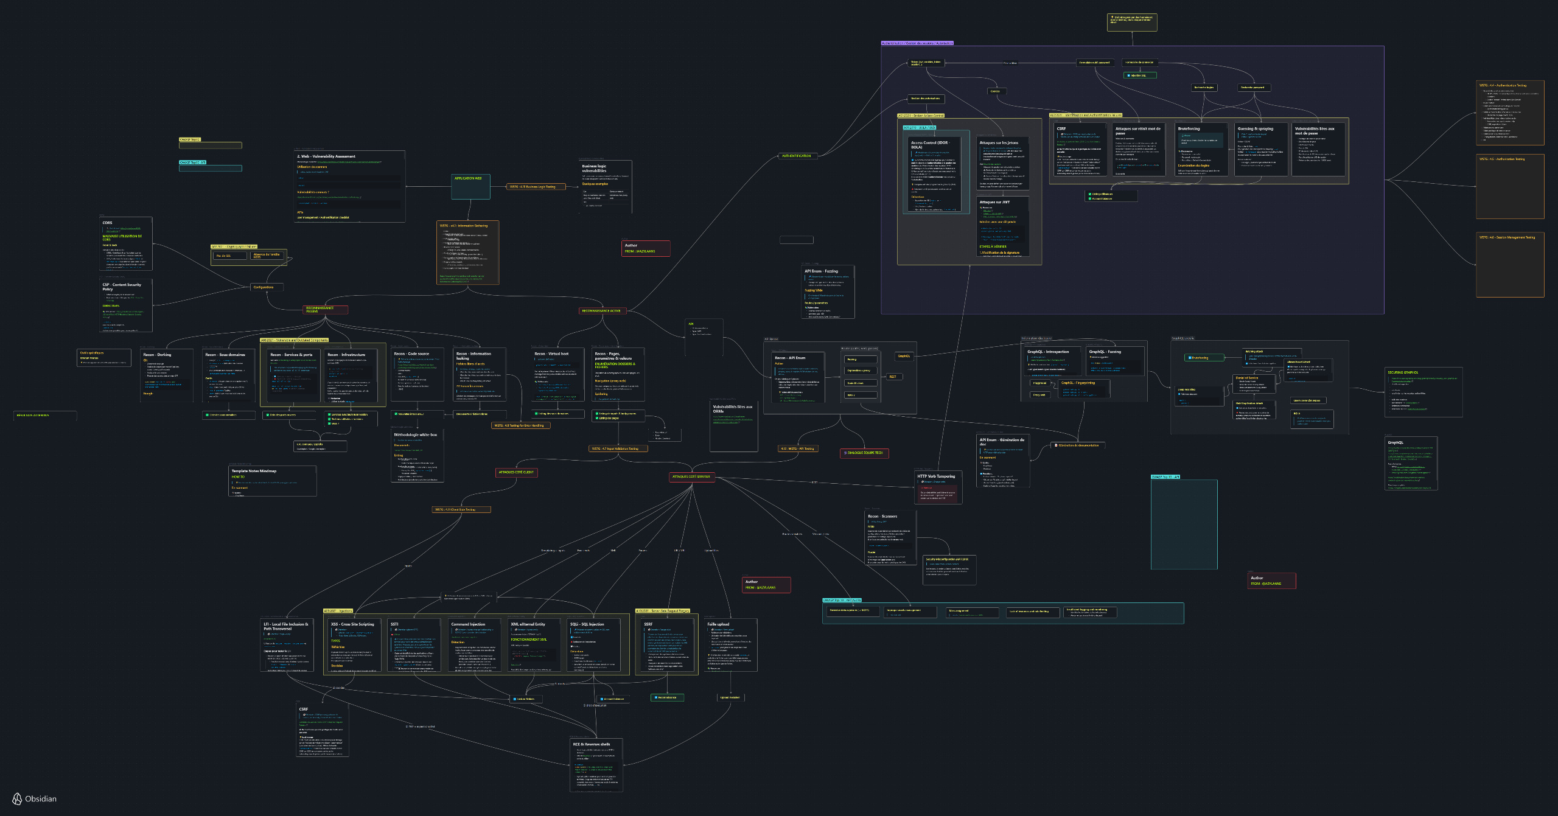1558x816 pixels.
Task: Click the Author node below Business logic vulnerabilities
Action: point(645,248)
